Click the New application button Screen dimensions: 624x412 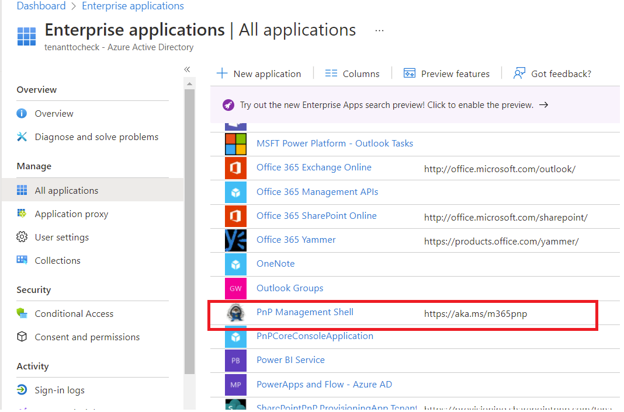[x=259, y=74]
